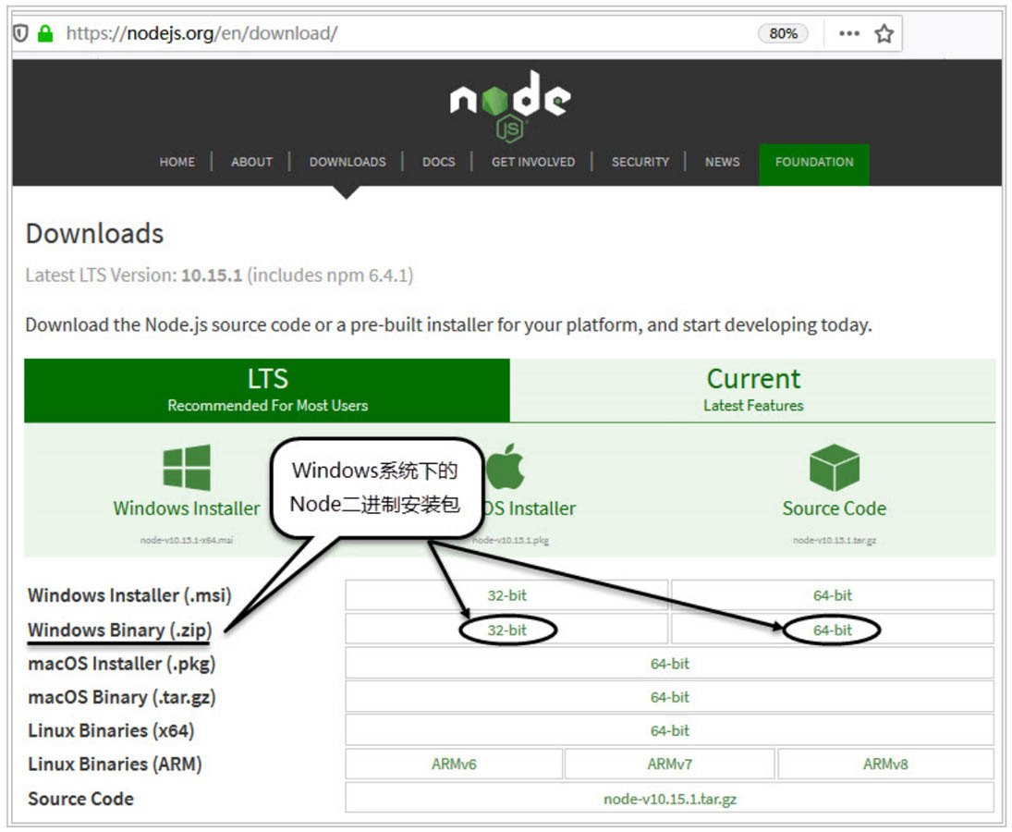Bookmark this page with the star icon
The height and width of the screenshot is (832, 1012).
pos(884,33)
